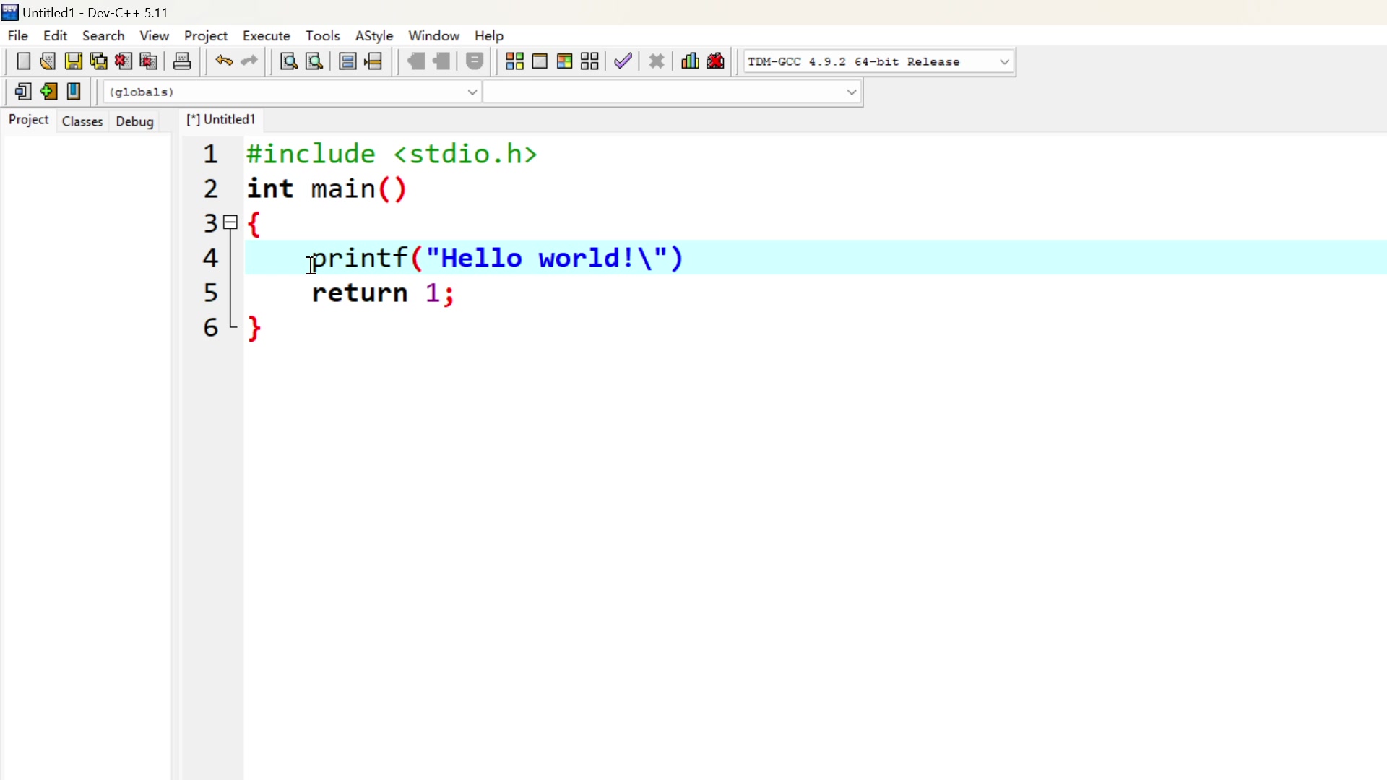1387x780 pixels.
Task: Open the AStyle menu
Action: click(373, 35)
